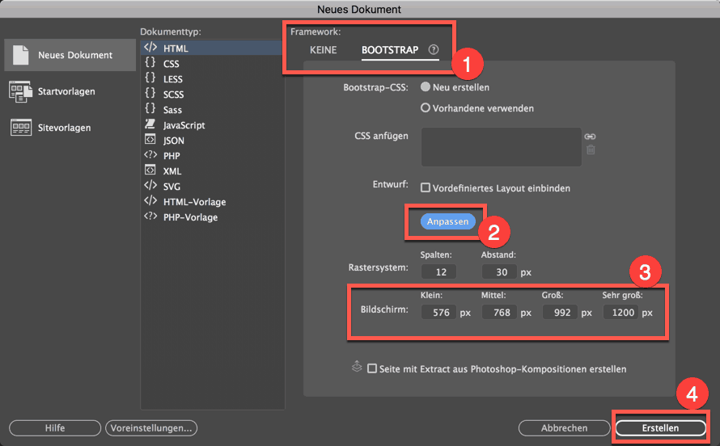The image size is (720, 446).
Task: Select PHP document type label
Action: 172,156
